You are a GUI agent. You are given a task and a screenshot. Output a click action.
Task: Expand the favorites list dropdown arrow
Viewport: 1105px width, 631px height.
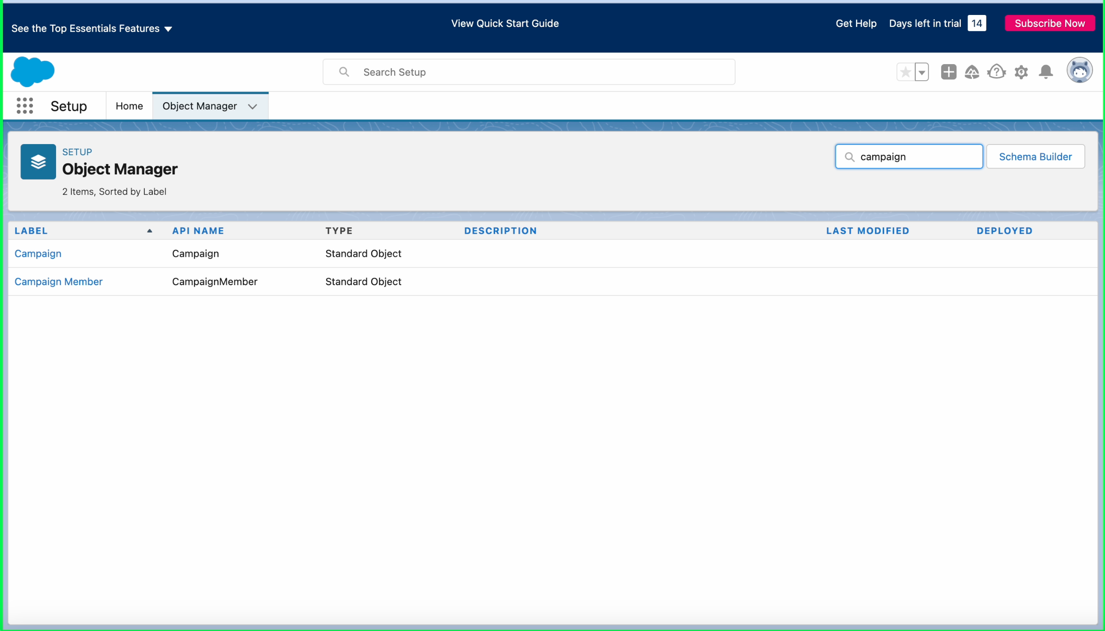tap(922, 72)
